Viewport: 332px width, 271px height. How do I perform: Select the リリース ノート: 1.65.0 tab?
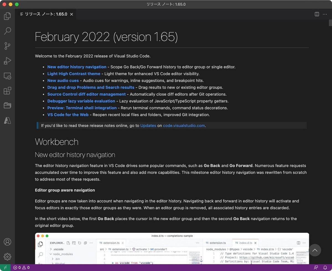coord(46,14)
